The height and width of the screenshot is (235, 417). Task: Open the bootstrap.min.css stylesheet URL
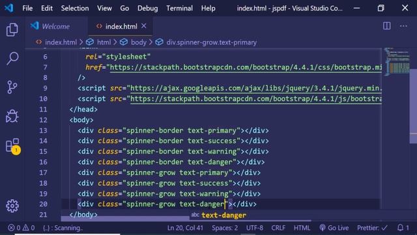[x=246, y=67]
